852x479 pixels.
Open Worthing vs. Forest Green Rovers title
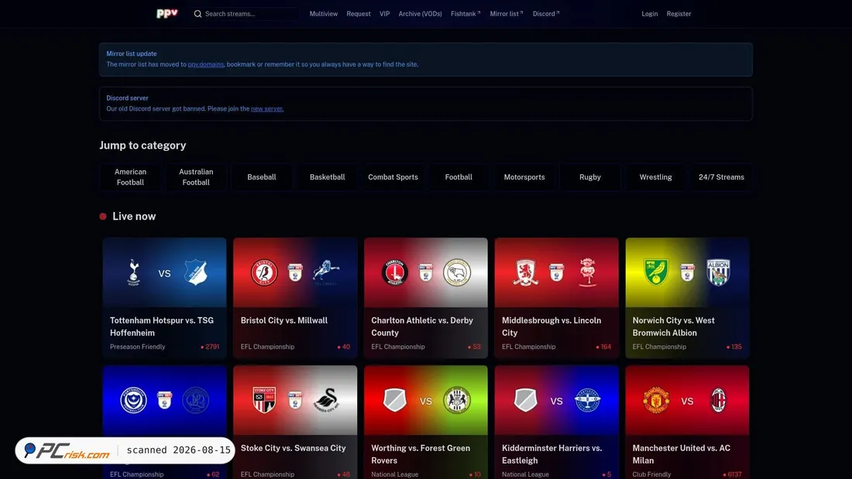click(x=421, y=454)
